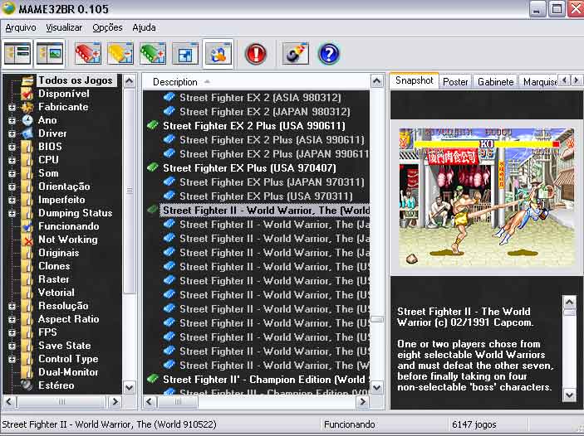
Task: Expand the Ano tree node
Action: pos(12,120)
